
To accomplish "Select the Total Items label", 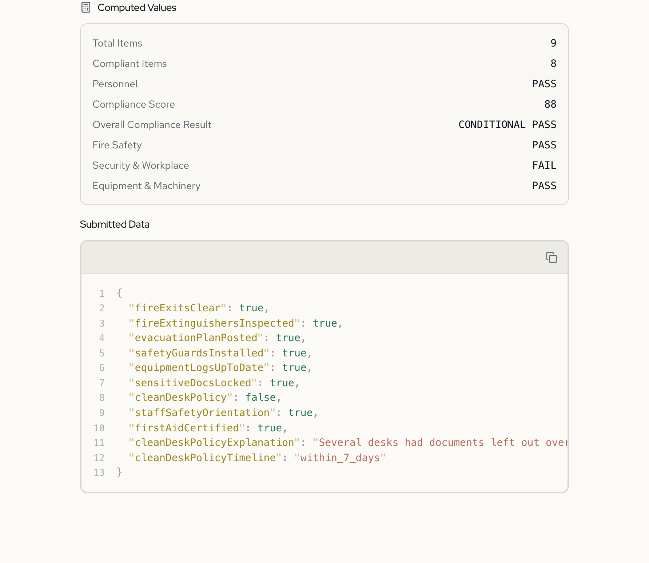I will [x=117, y=43].
